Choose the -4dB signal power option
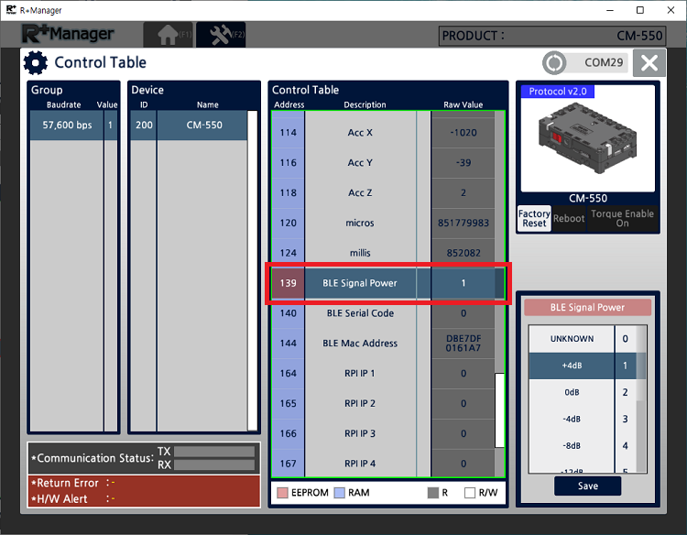Image resolution: width=687 pixels, height=535 pixels. tap(572, 419)
